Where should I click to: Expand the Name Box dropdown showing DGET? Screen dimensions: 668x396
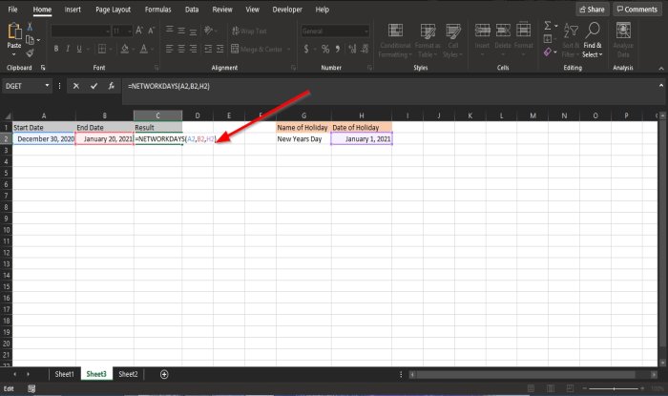point(47,86)
